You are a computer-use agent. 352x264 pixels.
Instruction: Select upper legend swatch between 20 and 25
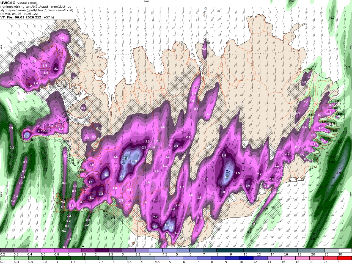(x=318, y=251)
